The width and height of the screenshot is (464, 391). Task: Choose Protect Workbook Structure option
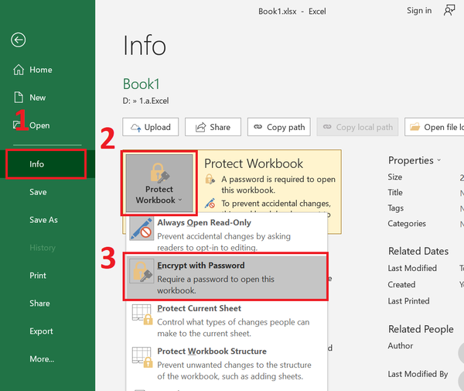point(227,363)
